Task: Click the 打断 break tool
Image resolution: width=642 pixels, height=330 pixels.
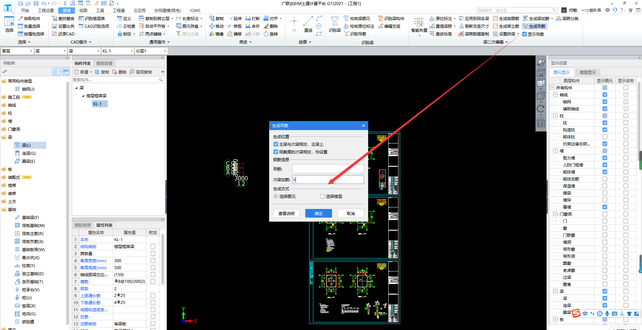Action: pos(252,18)
